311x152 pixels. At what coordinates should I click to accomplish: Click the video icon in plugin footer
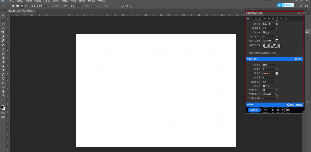coord(287,110)
